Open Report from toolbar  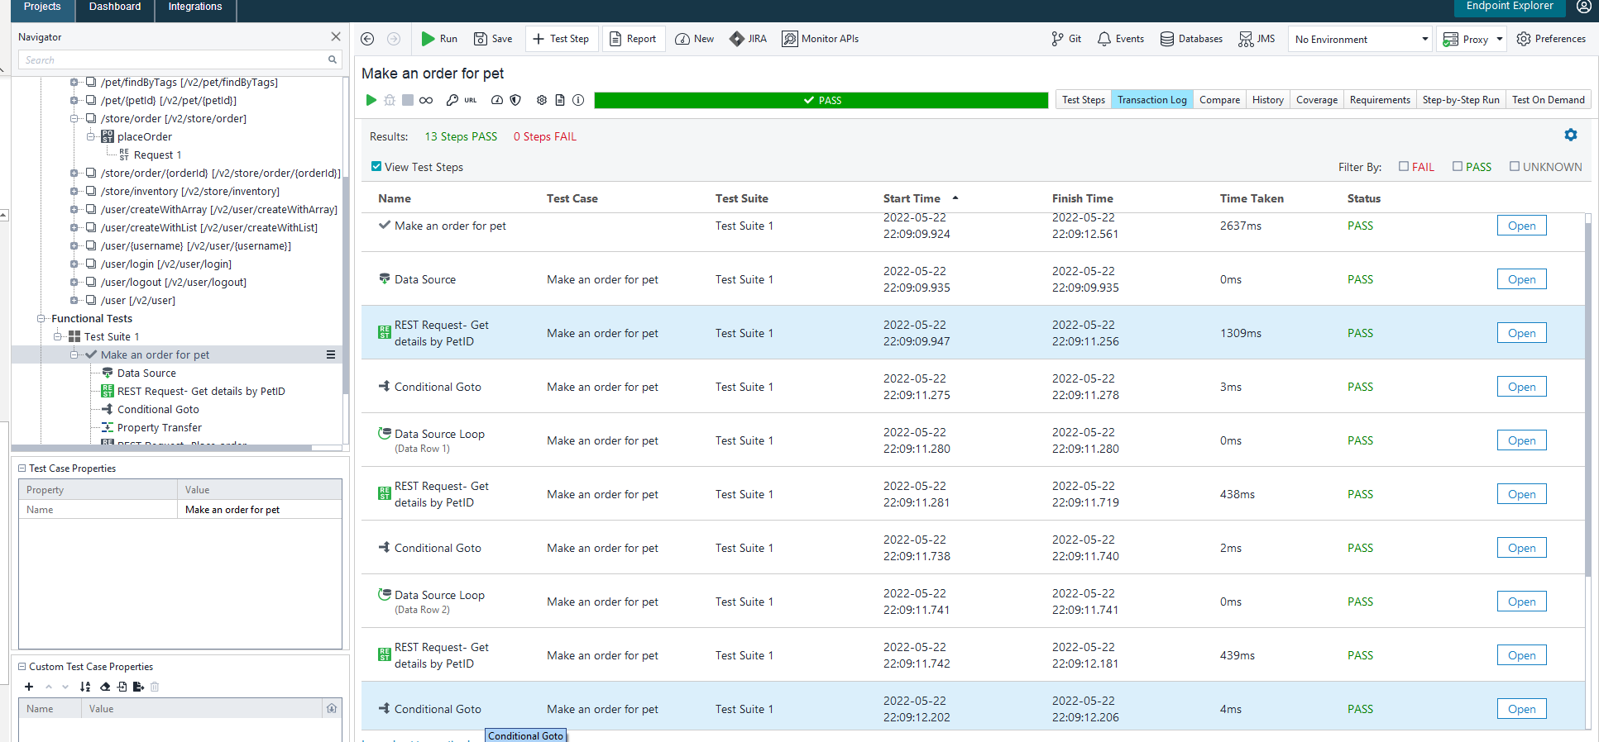pos(634,39)
